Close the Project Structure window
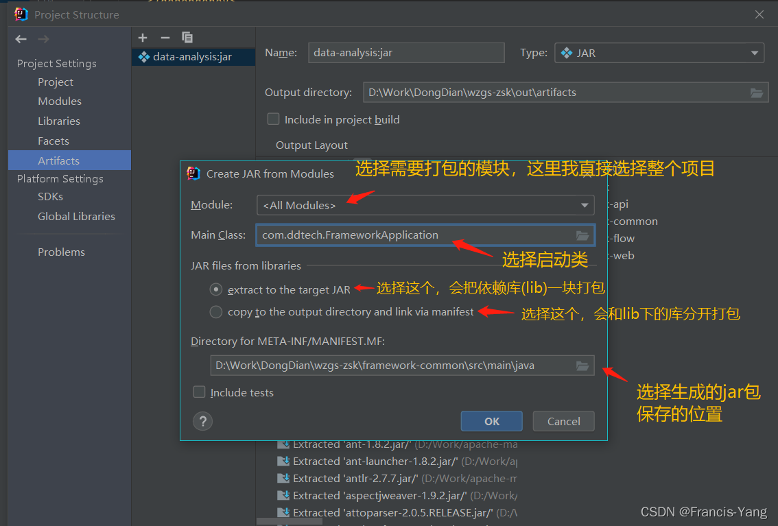The width and height of the screenshot is (778, 526). pyautogui.click(x=759, y=14)
